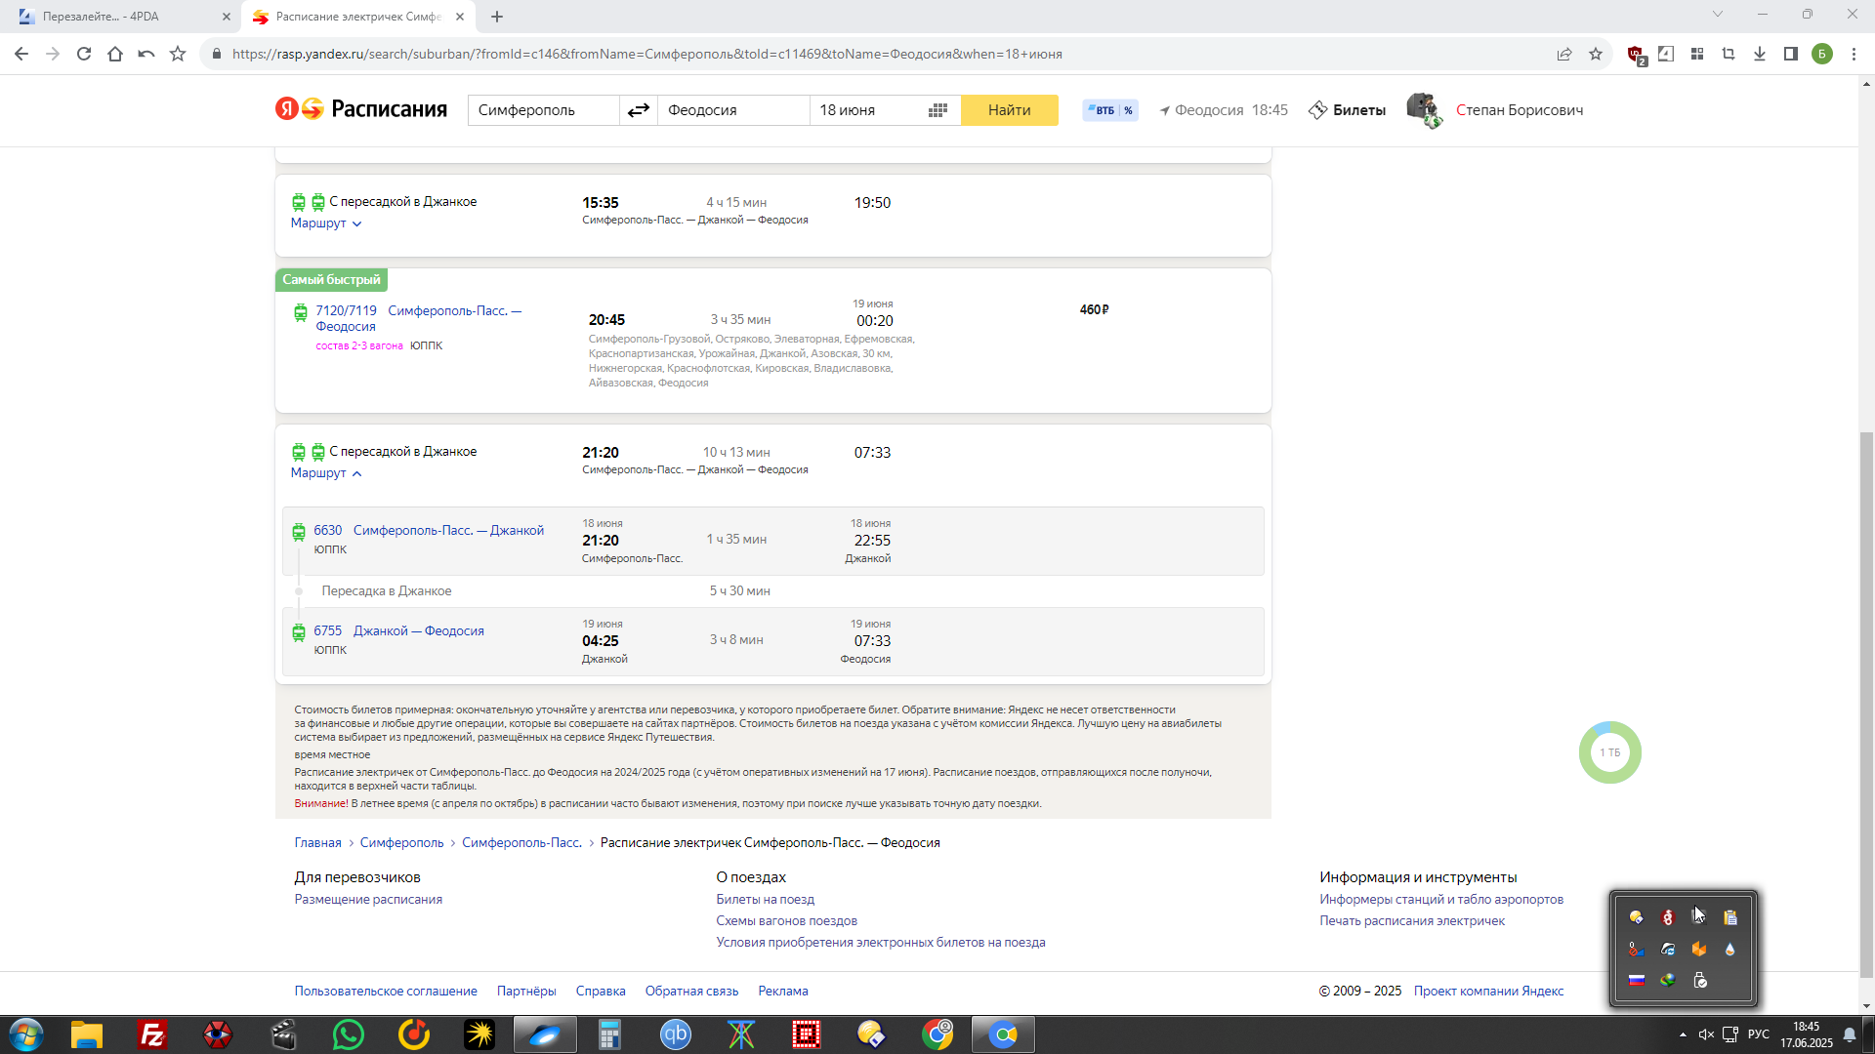Click the yellow Найти search button

[1009, 110]
